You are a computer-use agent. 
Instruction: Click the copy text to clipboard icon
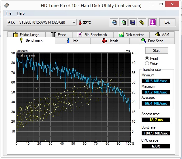coord(114,22)
